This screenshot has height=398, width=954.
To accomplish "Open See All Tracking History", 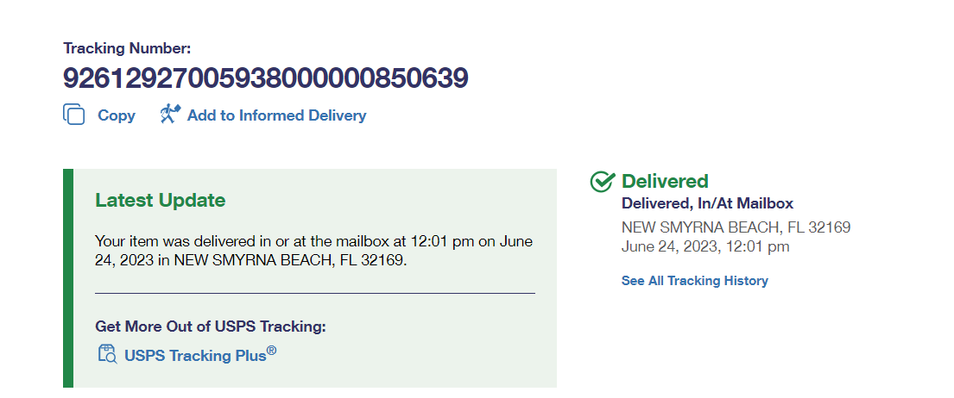I will click(x=694, y=281).
